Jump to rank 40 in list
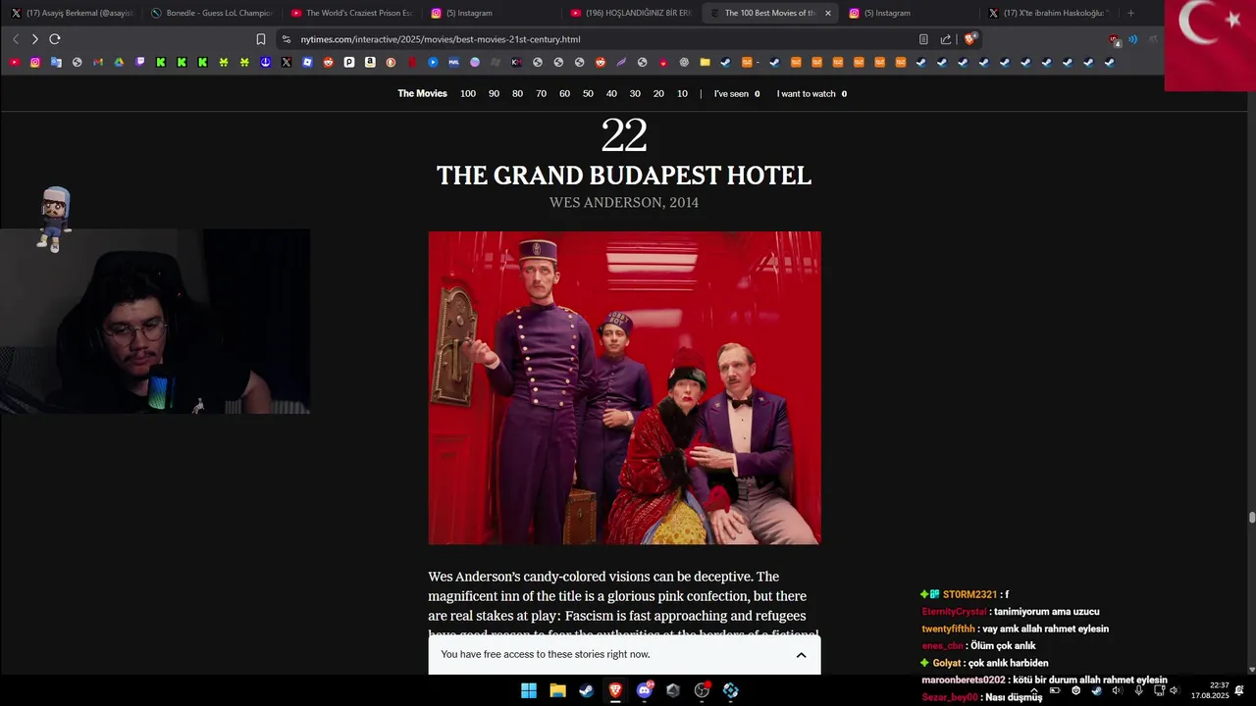 (611, 94)
